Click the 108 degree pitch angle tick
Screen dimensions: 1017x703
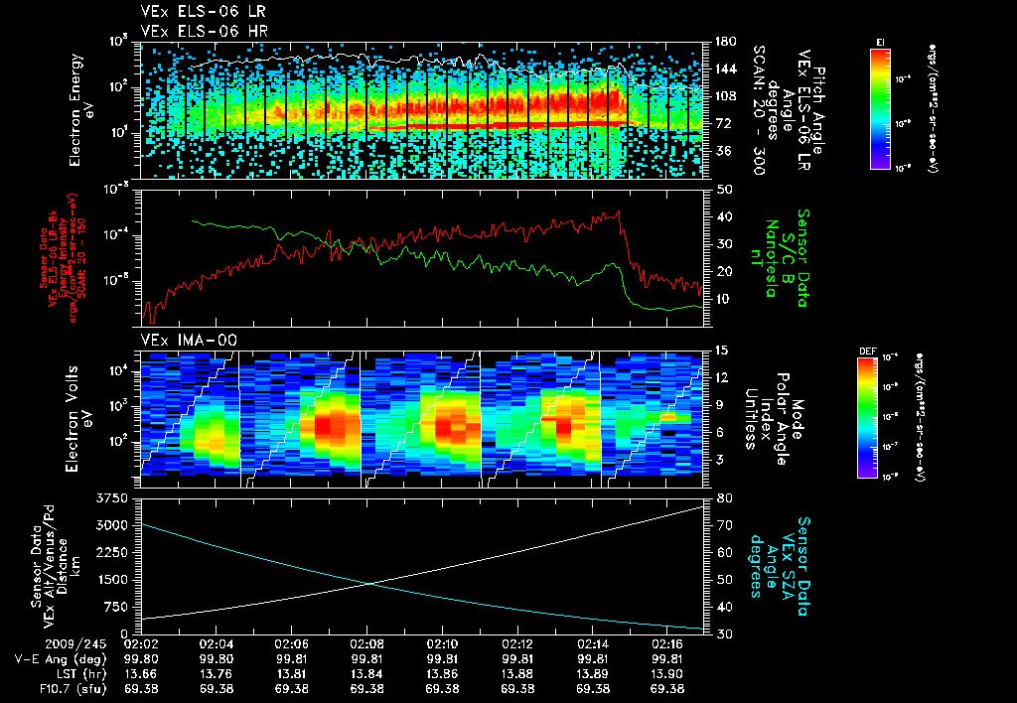(725, 96)
